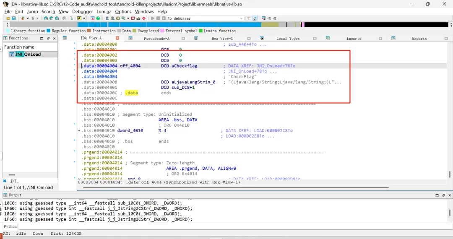
Task: Click the terminate process stop icon
Action: point(164,18)
